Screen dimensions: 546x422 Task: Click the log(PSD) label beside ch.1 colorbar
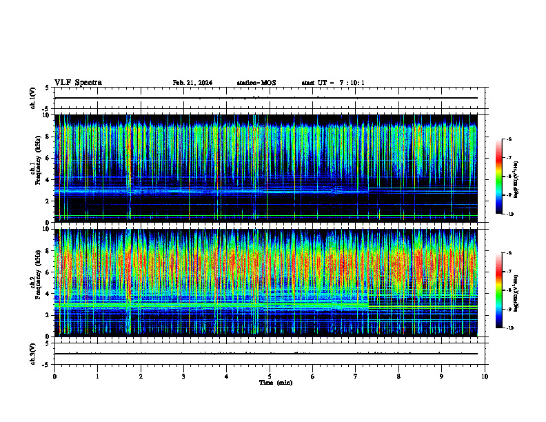click(516, 179)
